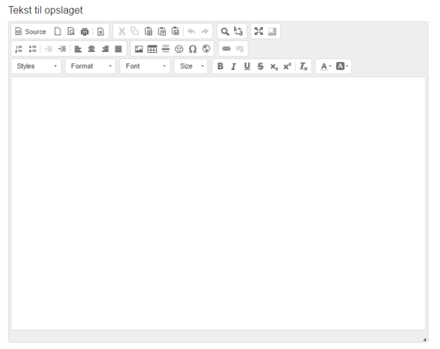
Task: Toggle Italic formatting
Action: (x=234, y=66)
